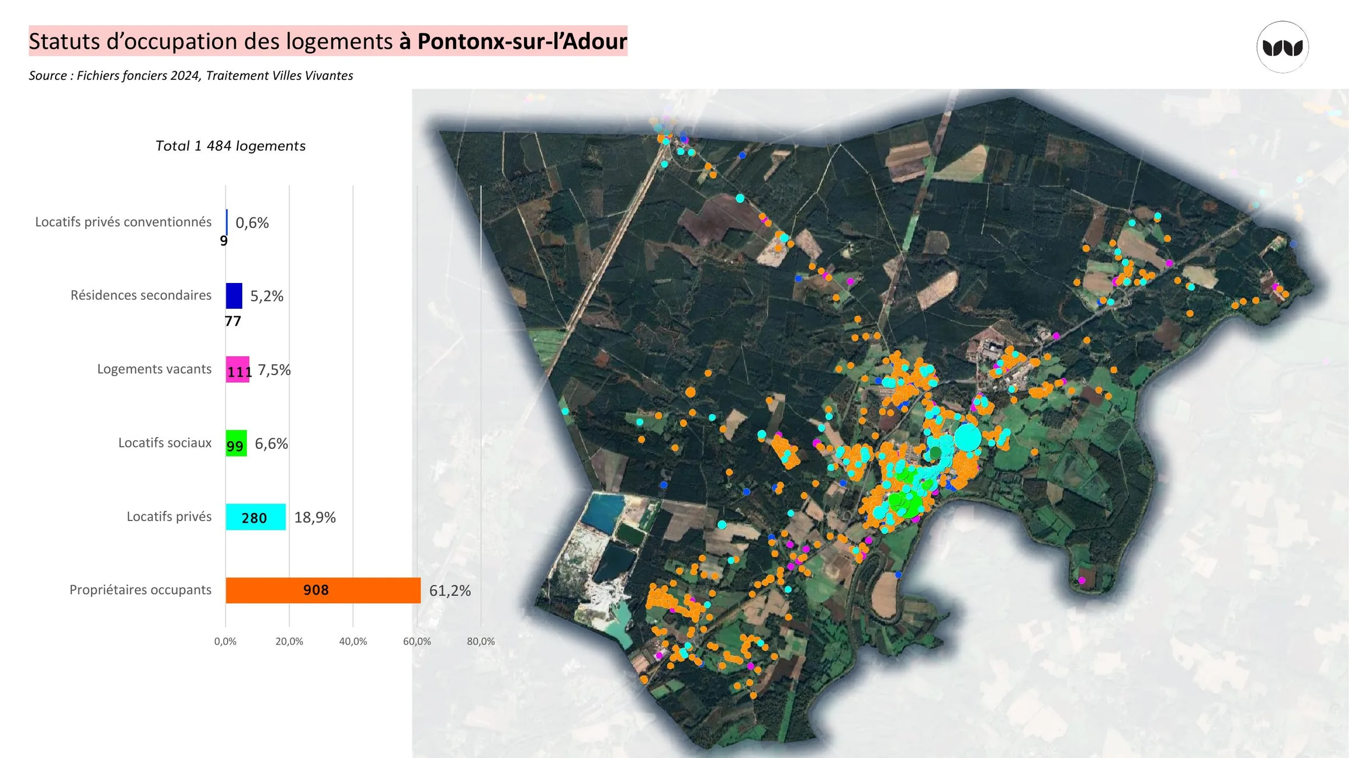
Task: Select the magenta Logements vacants bar
Action: (x=238, y=369)
